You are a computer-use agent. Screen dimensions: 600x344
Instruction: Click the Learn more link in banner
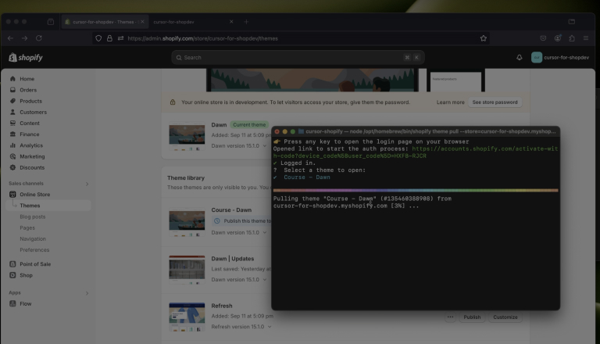[450, 102]
